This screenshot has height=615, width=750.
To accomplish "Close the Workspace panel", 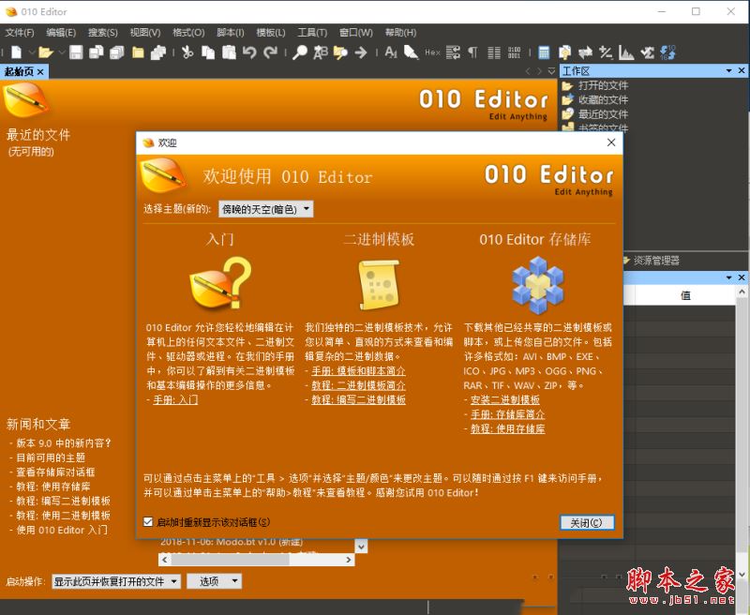I will point(742,70).
